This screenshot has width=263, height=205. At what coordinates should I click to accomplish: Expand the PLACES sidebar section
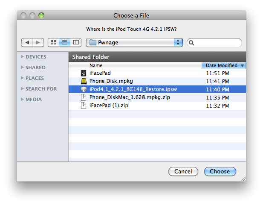(x=22, y=78)
